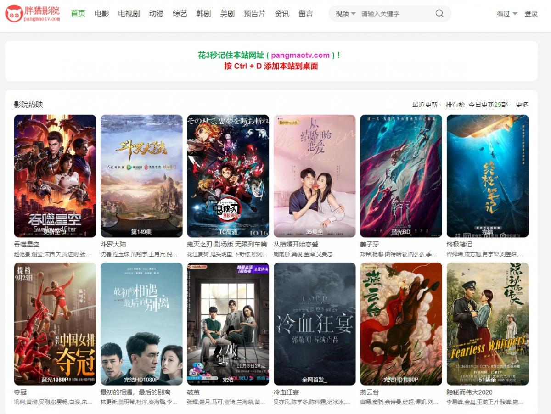Expand the 视频 search type dropdown
The image size is (551, 414).
tap(345, 14)
